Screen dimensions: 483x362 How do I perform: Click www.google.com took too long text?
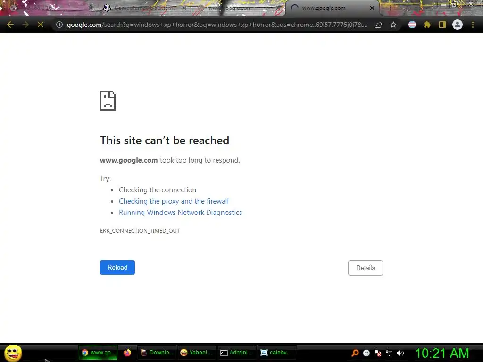click(170, 160)
